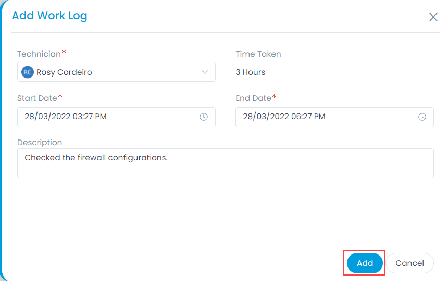Open the Start Date clock picker icon

(x=204, y=117)
